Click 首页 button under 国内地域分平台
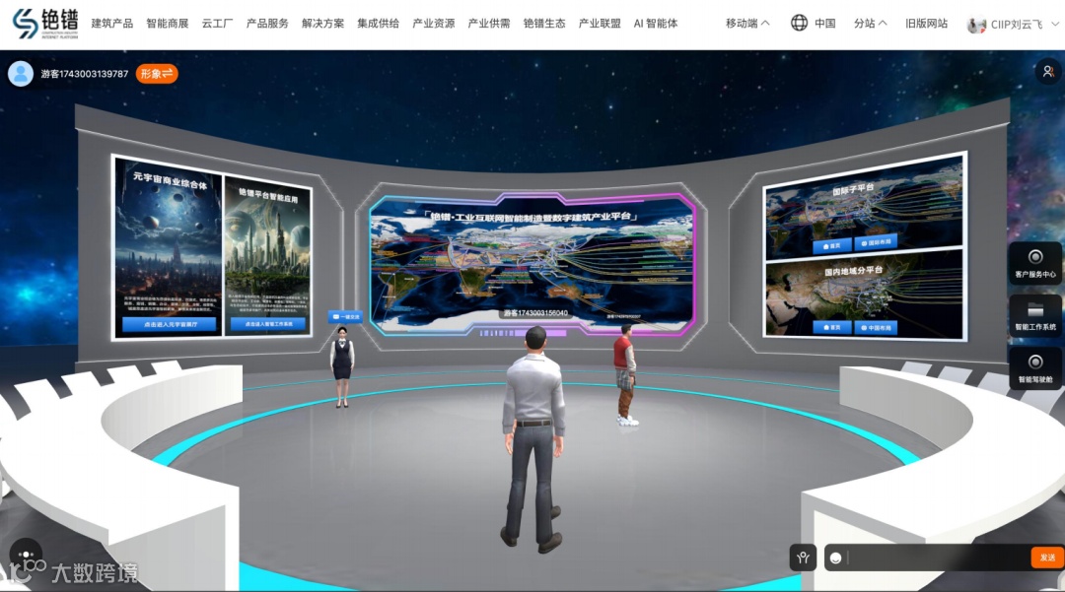Screen dimensions: 1065x592 (x=831, y=327)
